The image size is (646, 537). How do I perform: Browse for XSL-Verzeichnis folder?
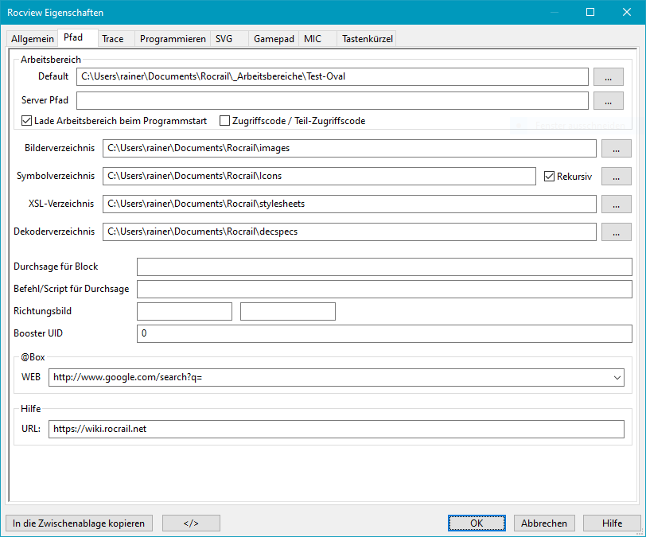click(x=616, y=204)
